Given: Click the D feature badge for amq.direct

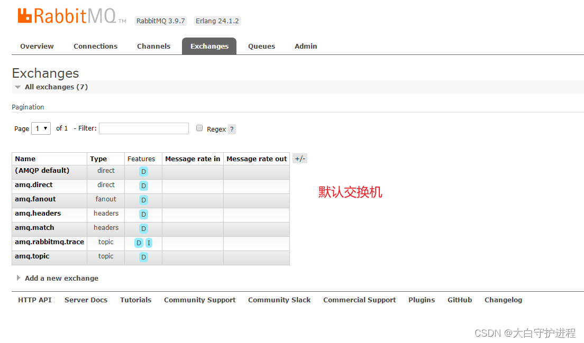Looking at the screenshot, I should coord(143,186).
